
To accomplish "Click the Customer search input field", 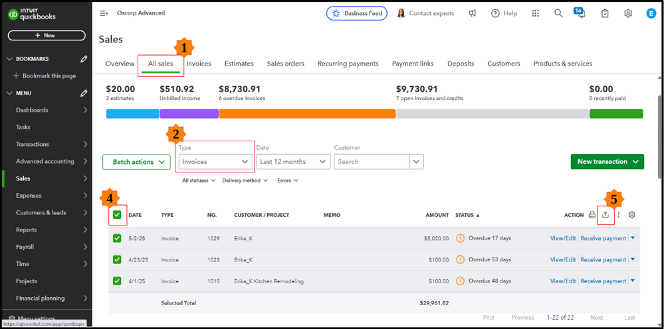I will coord(372,161).
